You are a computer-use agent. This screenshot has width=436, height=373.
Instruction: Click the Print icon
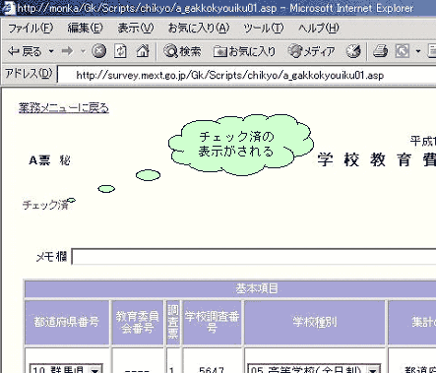[381, 51]
